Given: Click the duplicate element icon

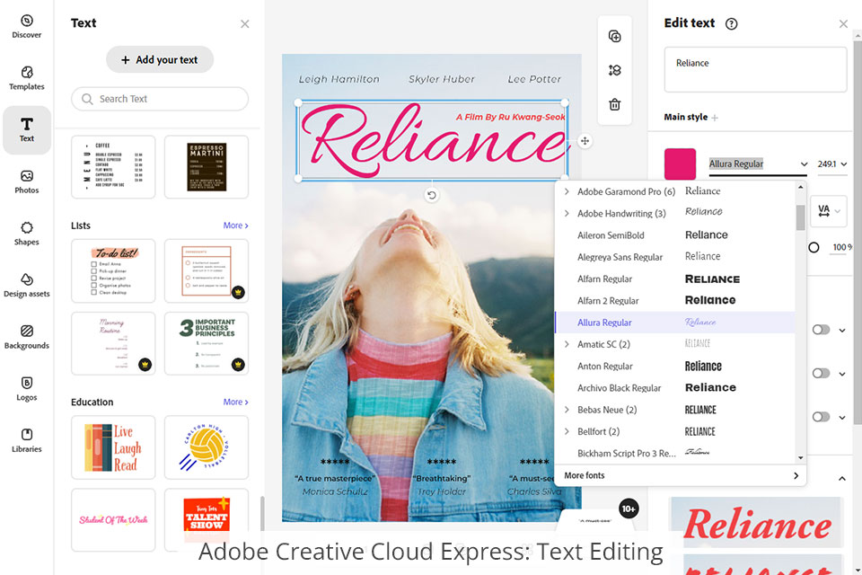Looking at the screenshot, I should coord(614,36).
